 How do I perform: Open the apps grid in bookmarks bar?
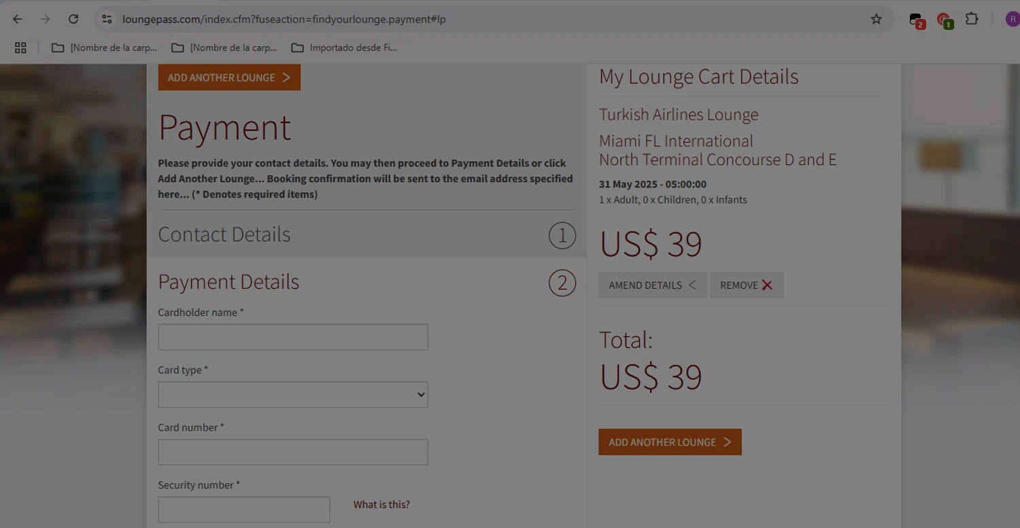click(20, 48)
